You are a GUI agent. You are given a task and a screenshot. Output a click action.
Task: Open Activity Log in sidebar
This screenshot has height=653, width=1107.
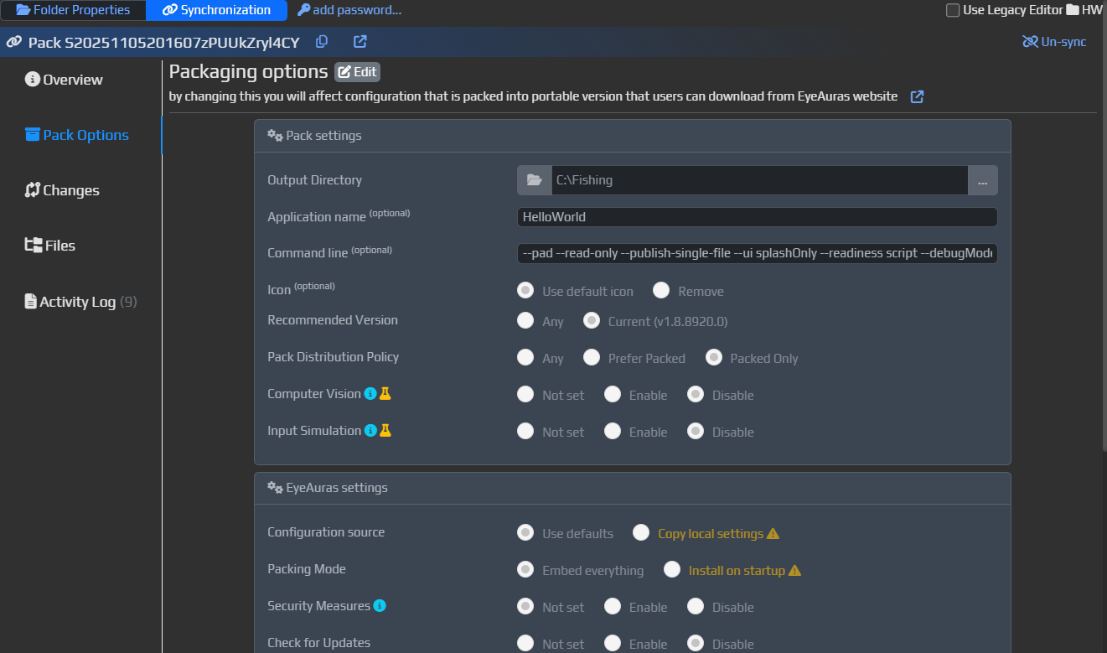tap(80, 301)
